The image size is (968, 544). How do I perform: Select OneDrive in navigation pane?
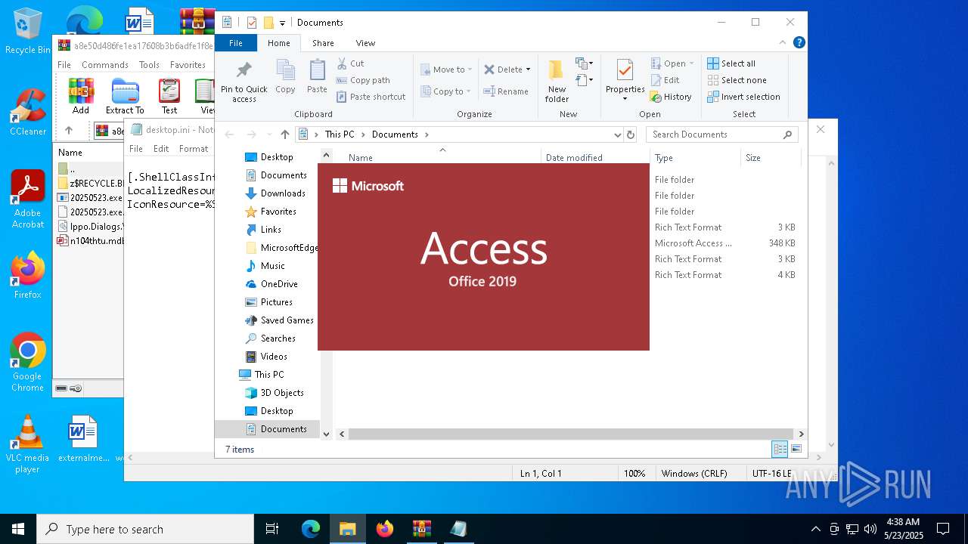click(278, 284)
